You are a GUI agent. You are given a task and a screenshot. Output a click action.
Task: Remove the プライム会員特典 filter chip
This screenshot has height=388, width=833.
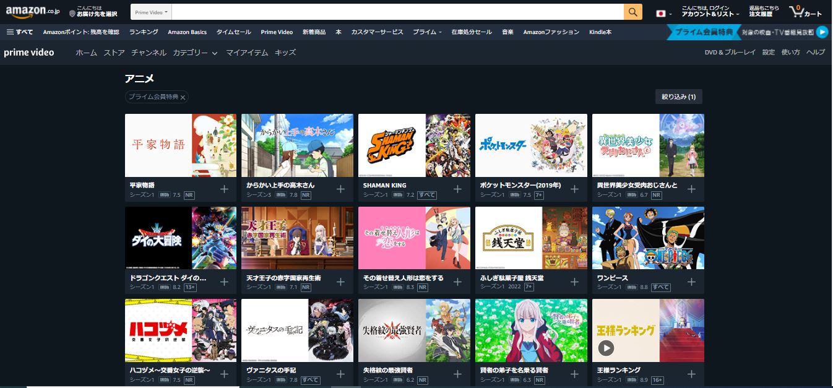(x=183, y=97)
